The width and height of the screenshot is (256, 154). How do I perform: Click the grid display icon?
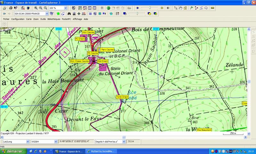pos(90,13)
